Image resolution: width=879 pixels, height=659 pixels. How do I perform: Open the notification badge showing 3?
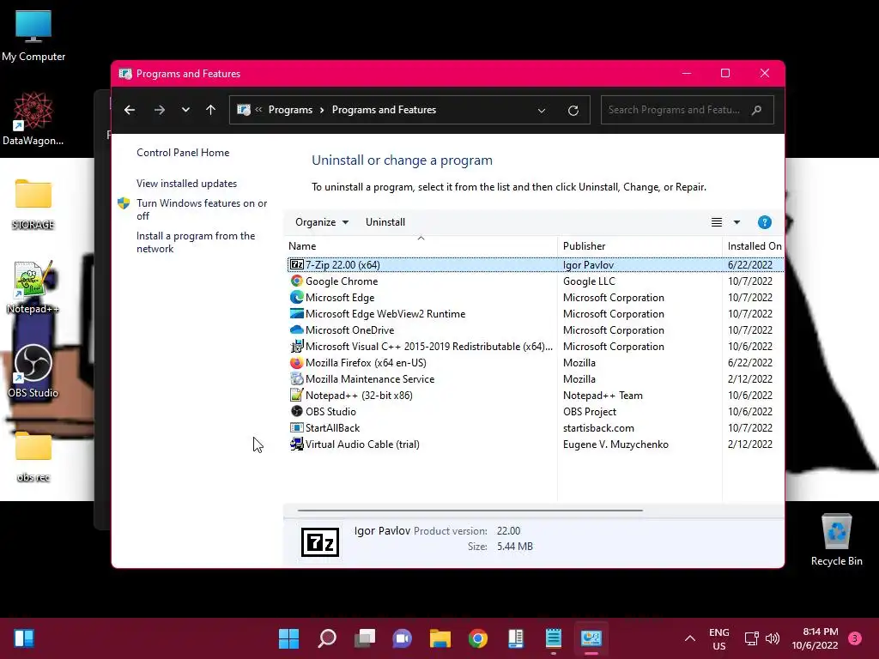pyautogui.click(x=855, y=638)
